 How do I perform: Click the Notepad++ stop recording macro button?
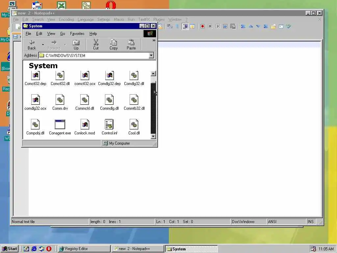[x=210, y=26]
